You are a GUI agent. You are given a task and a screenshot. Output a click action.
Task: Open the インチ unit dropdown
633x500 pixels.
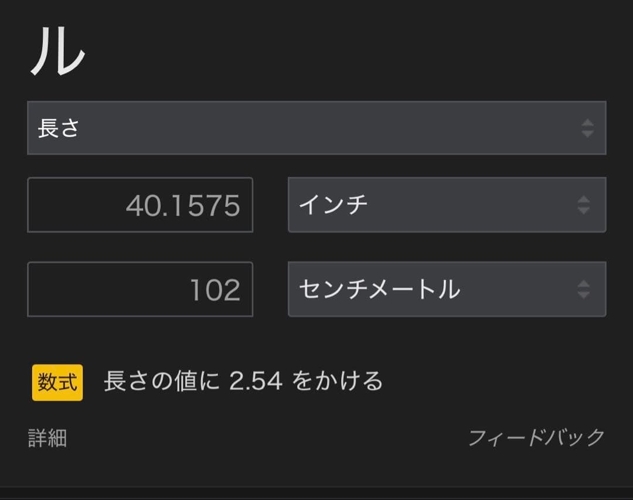tap(445, 205)
